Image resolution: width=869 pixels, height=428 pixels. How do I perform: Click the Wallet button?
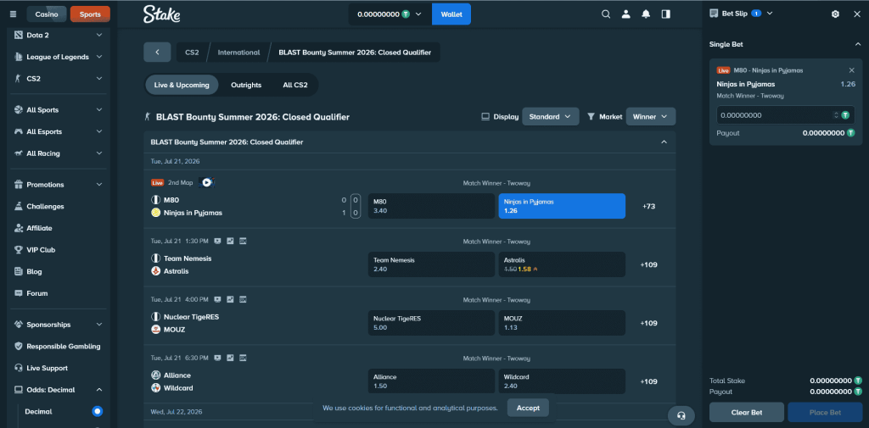pyautogui.click(x=451, y=14)
